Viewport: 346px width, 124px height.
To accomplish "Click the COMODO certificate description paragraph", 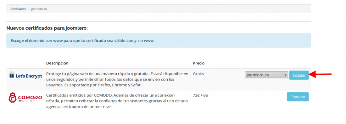I will tap(117, 101).
